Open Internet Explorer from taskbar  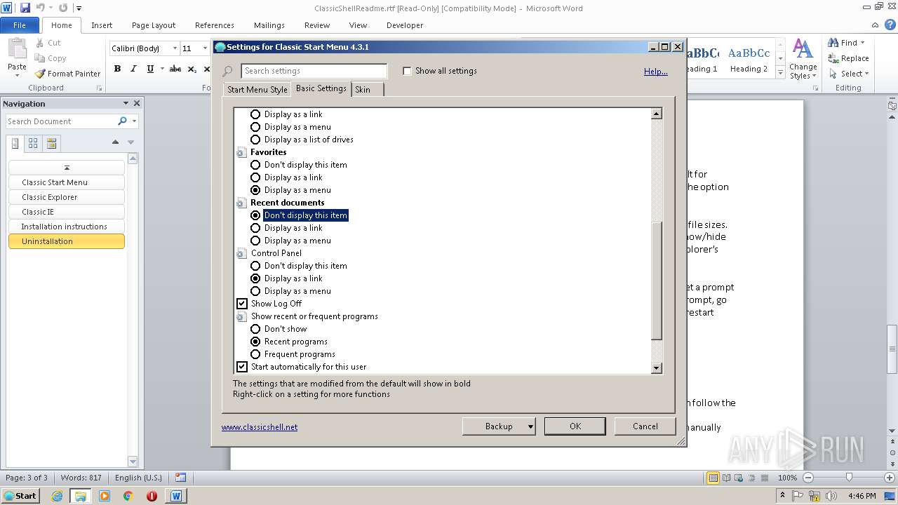pos(57,496)
